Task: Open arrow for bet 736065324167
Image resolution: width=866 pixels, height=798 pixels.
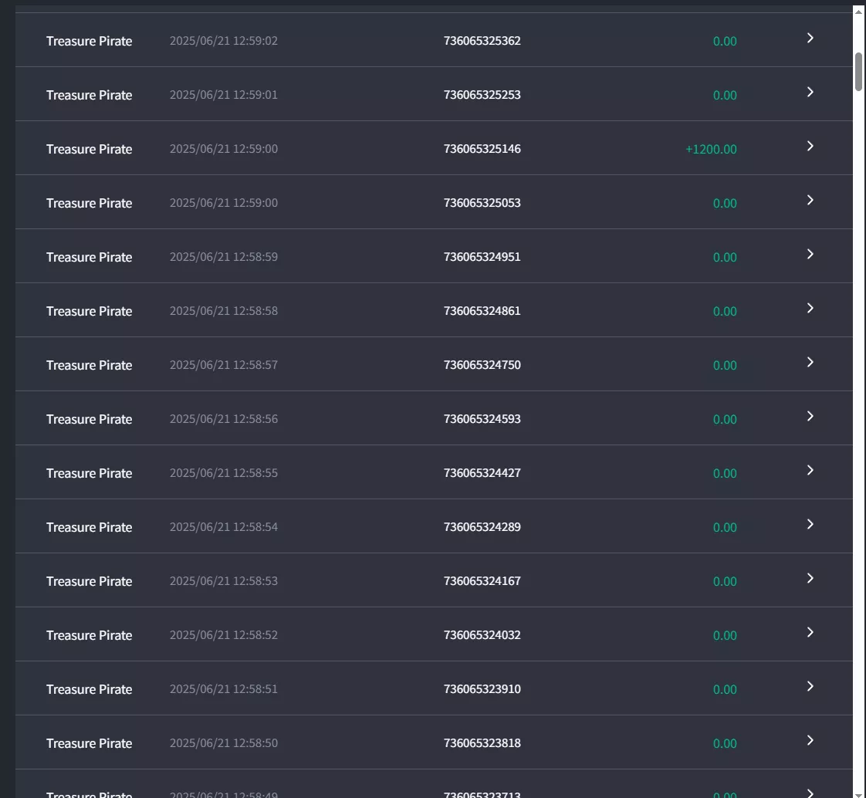Action: (x=810, y=578)
